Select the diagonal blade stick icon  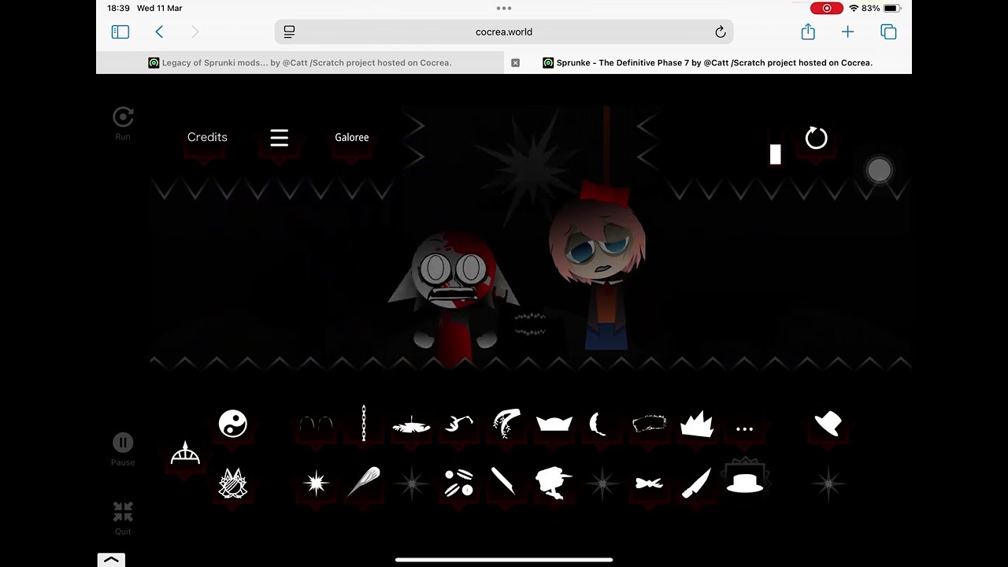(503, 480)
